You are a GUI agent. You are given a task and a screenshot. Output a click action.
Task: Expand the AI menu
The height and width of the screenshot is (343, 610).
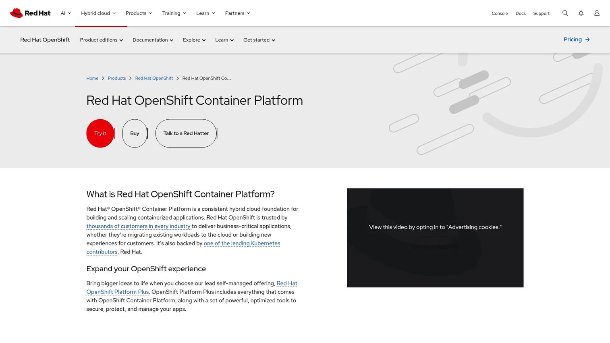[x=66, y=13]
